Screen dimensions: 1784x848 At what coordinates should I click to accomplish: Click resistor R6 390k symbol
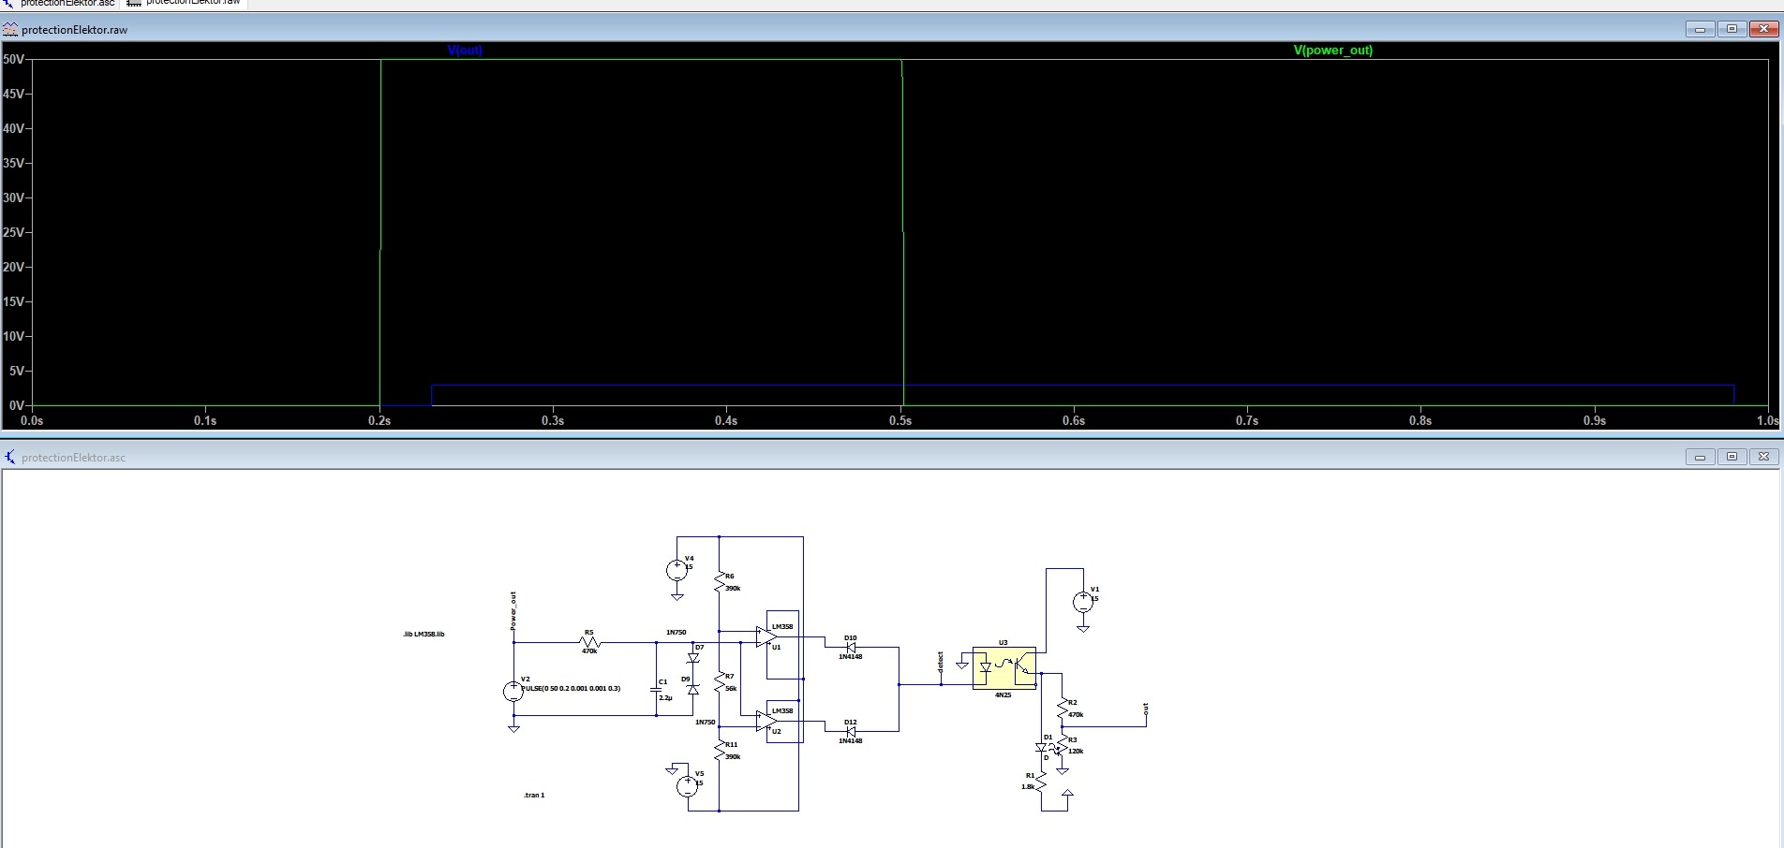tap(720, 582)
